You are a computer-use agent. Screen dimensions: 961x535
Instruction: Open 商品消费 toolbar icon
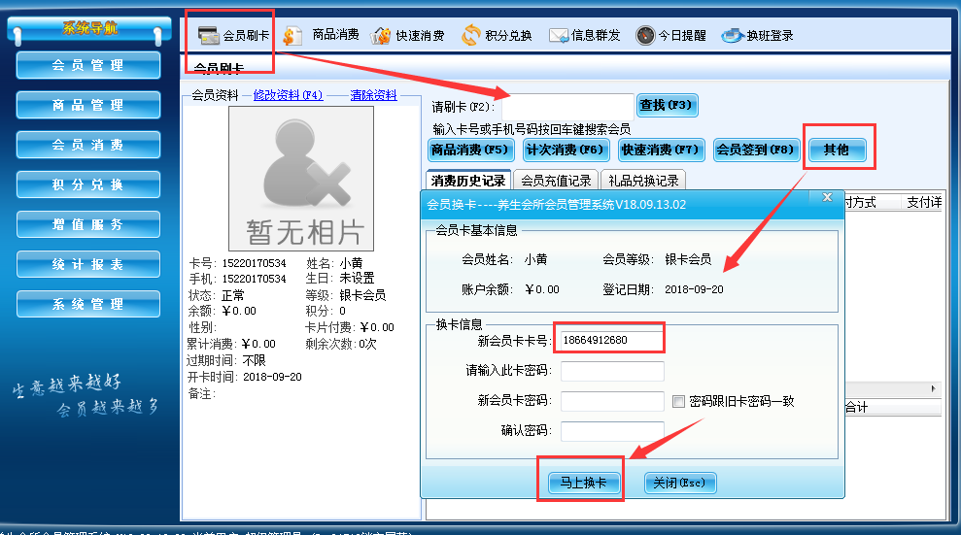[x=292, y=36]
